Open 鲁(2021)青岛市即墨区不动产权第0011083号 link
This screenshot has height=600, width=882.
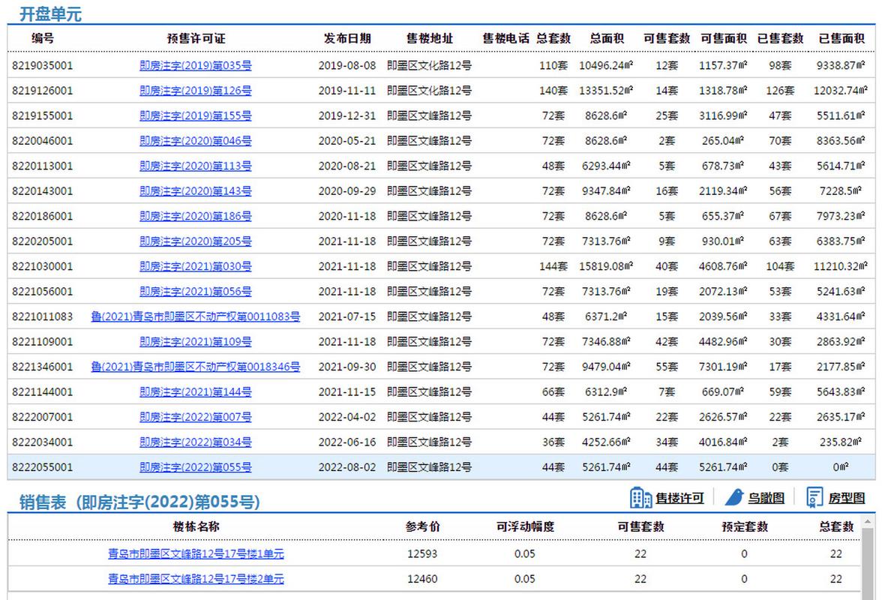coord(196,316)
